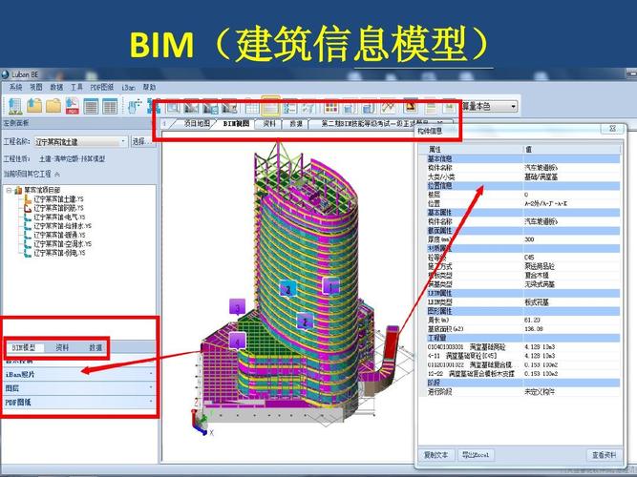The image size is (637, 477).
Task: Click the 选择... button
Action: 141,142
